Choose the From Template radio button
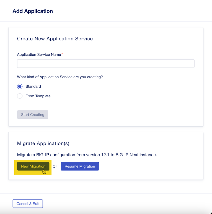This screenshot has width=212, height=214. [x=20, y=96]
